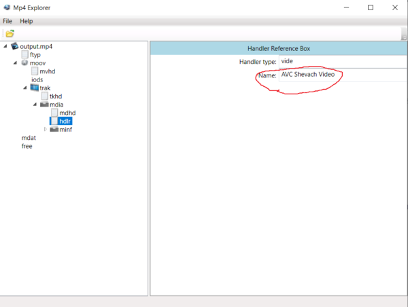Select the tkhd box in tree
Screen dimensions: 408x307
56,96
